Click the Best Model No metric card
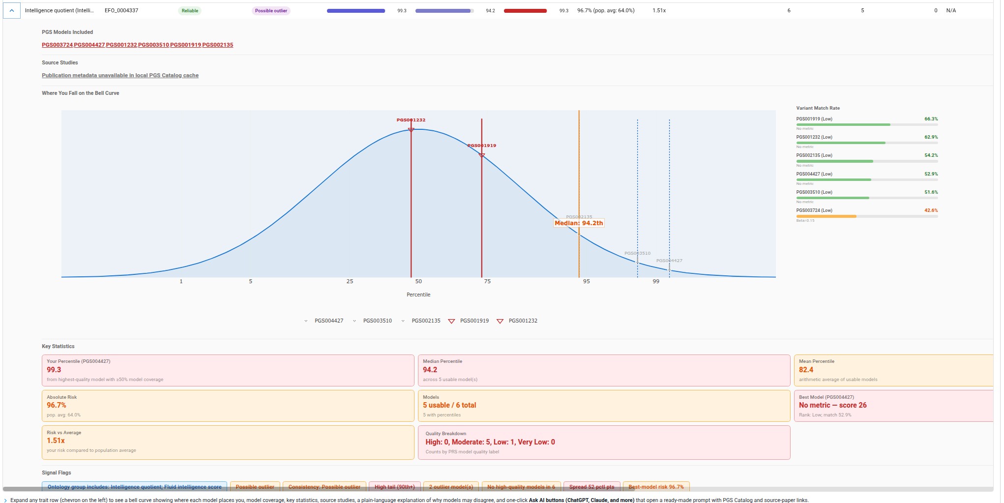 pos(894,406)
